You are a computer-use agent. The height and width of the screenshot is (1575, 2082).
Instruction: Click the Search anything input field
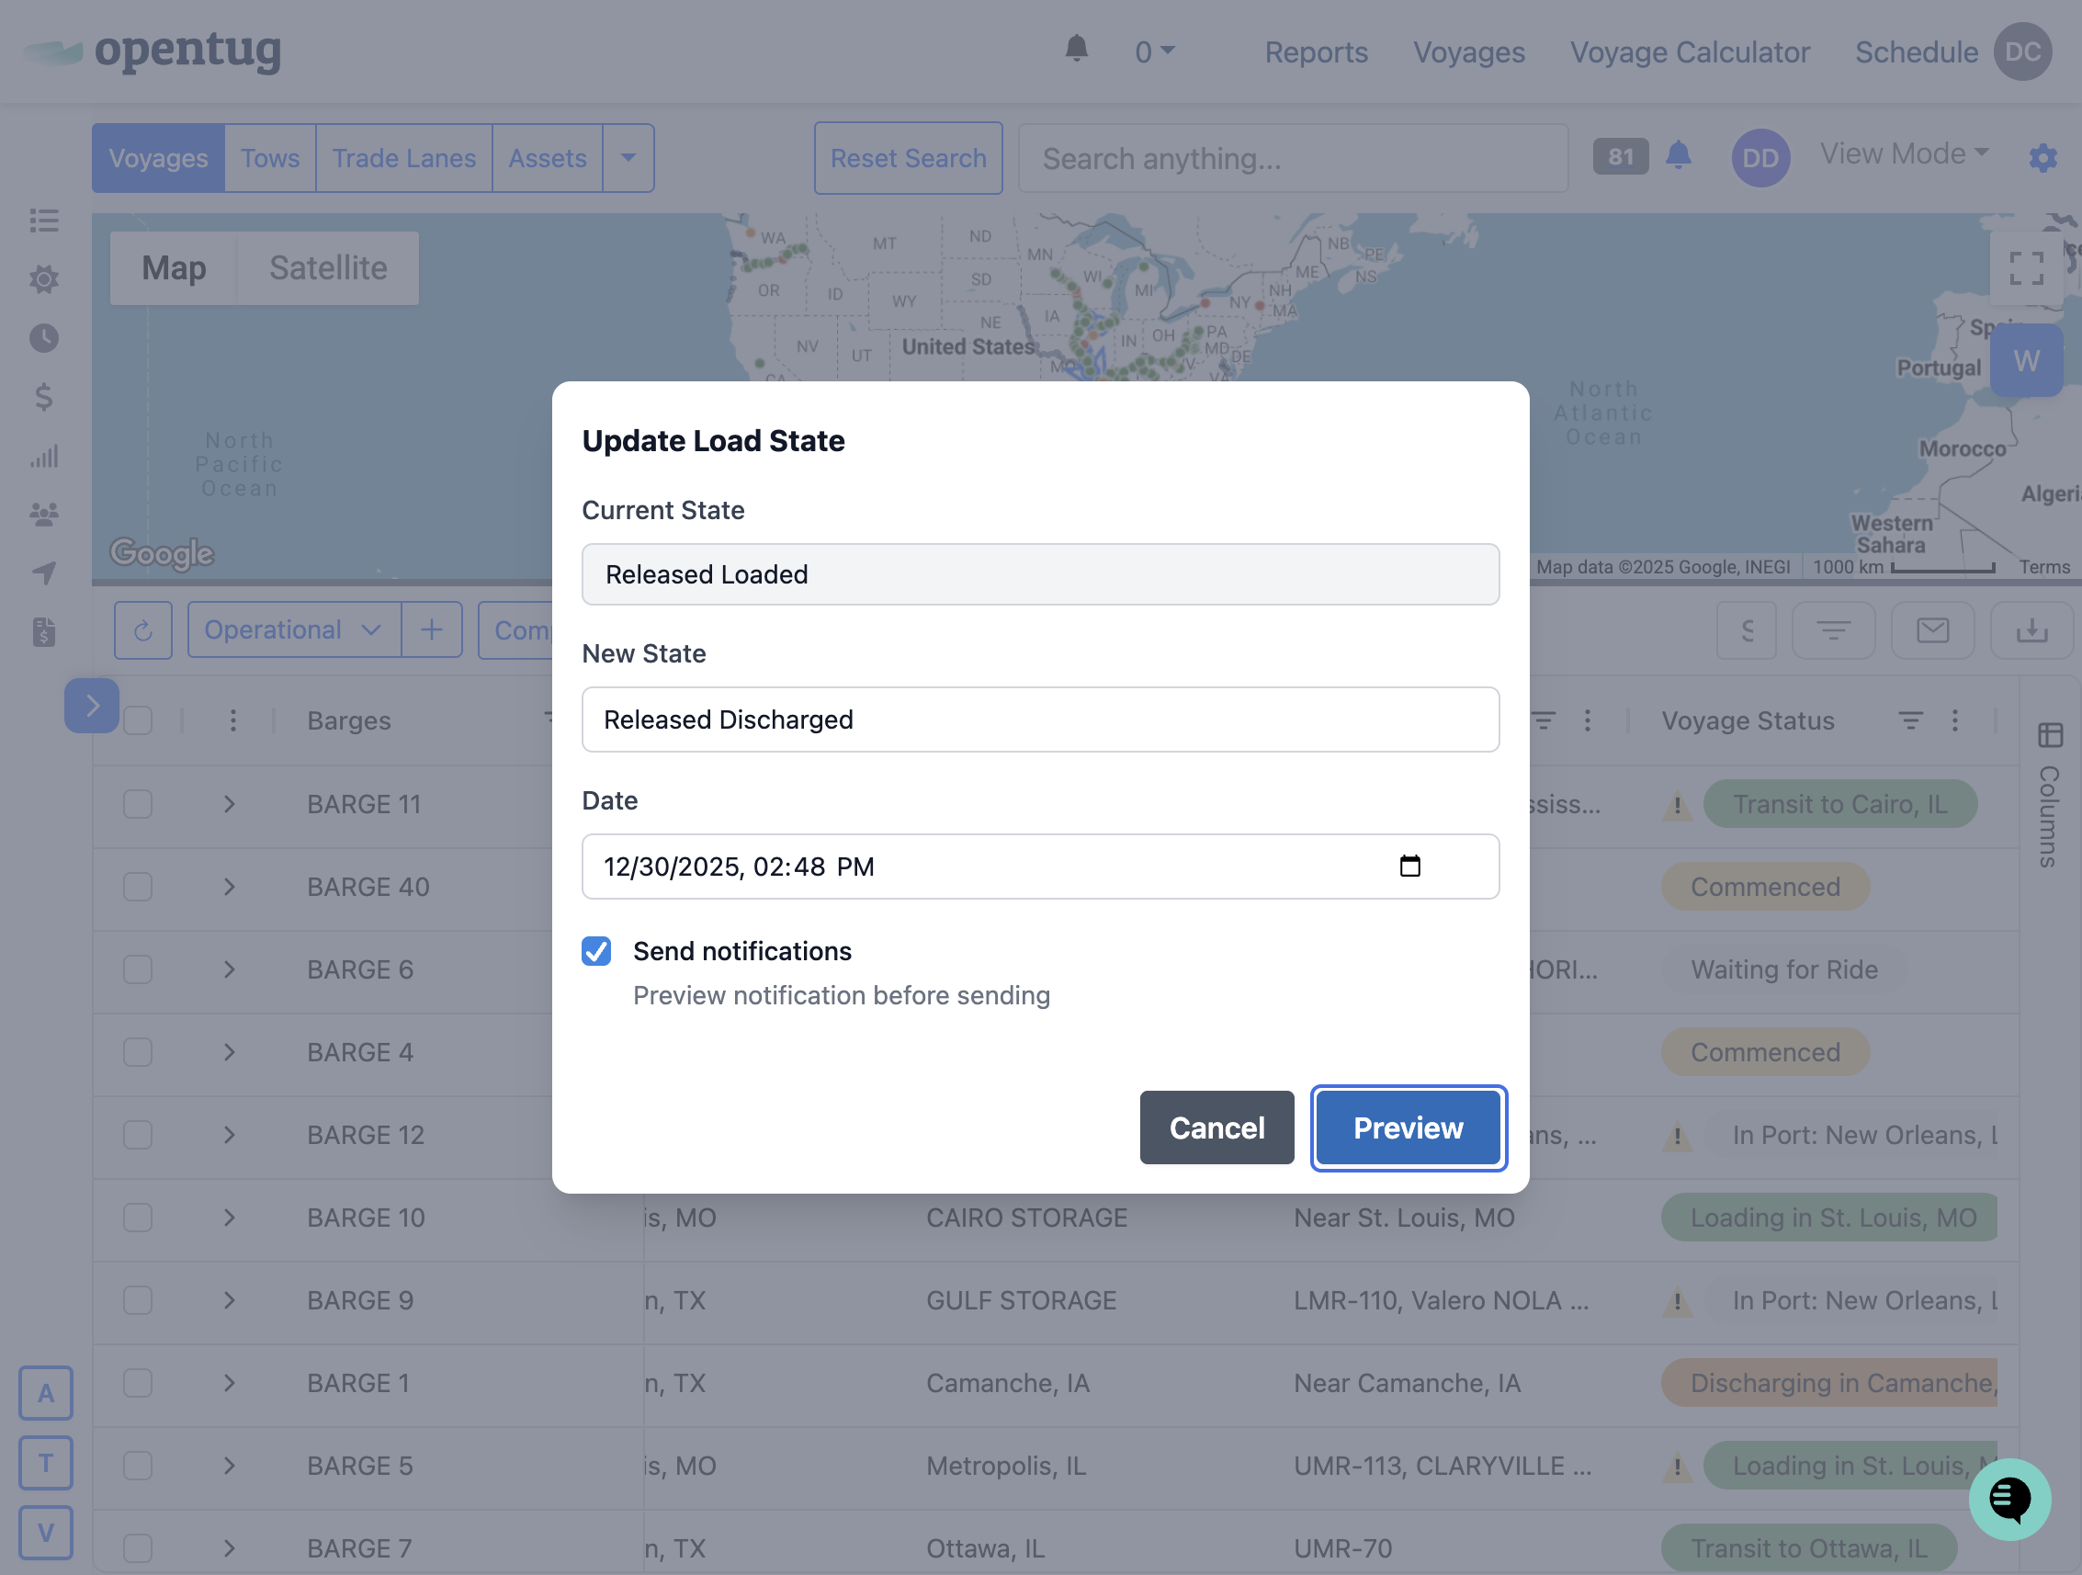[x=1293, y=158]
